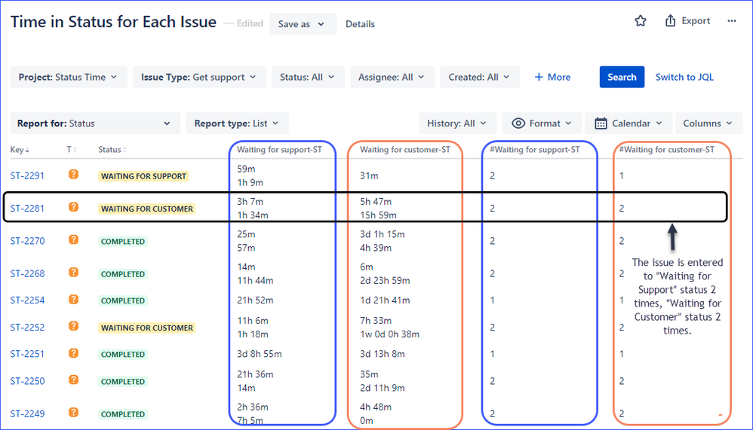The image size is (753, 430).
Task: Open the Save as dropdown
Action: coord(303,24)
